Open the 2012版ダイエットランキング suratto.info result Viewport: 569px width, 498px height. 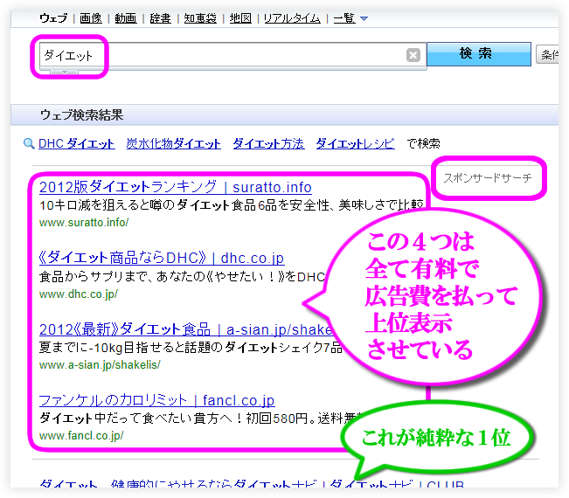pos(175,187)
